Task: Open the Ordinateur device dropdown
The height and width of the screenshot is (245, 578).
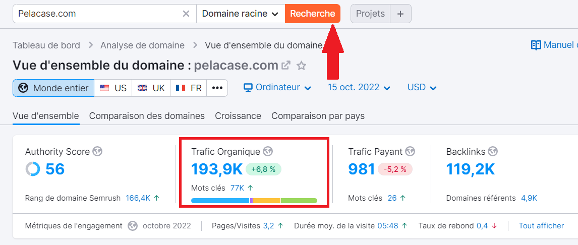Action: (x=277, y=88)
